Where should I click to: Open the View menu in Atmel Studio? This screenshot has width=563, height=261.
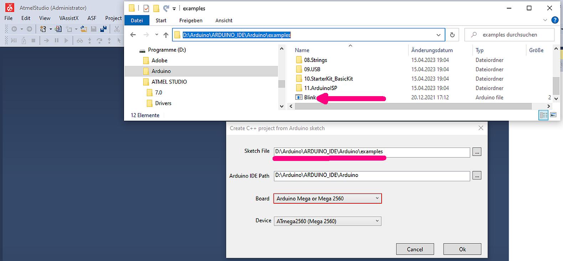point(45,18)
